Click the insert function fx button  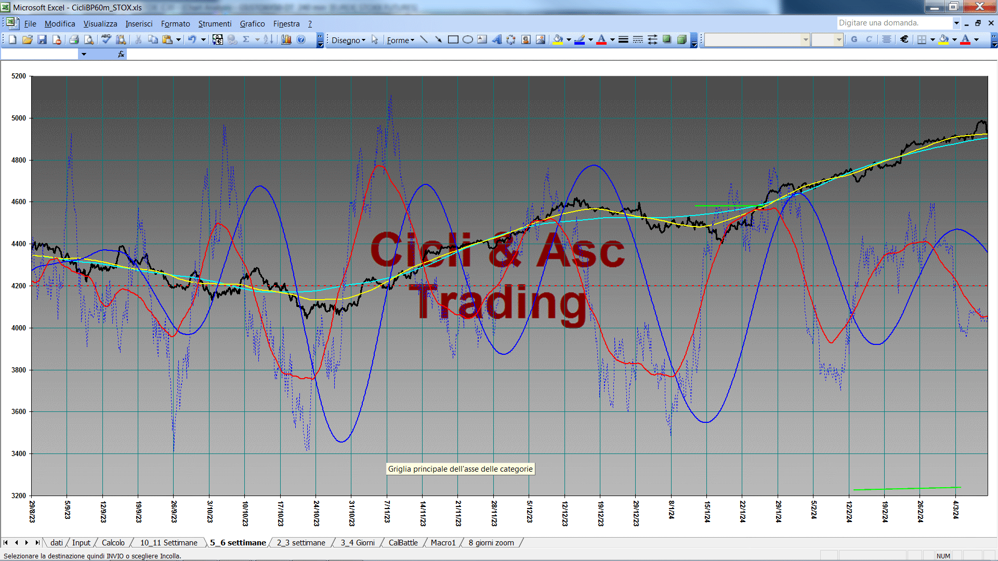click(121, 54)
